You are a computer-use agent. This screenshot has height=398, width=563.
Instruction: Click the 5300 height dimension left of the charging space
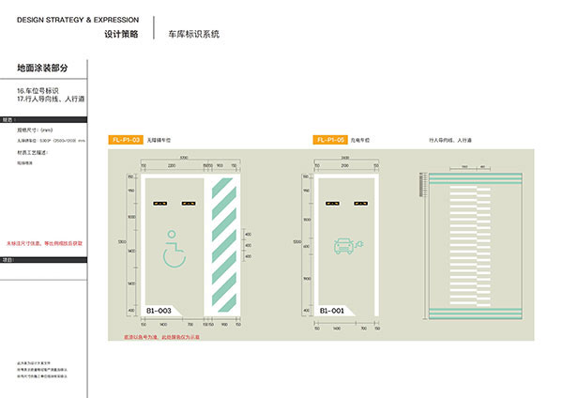297,242
